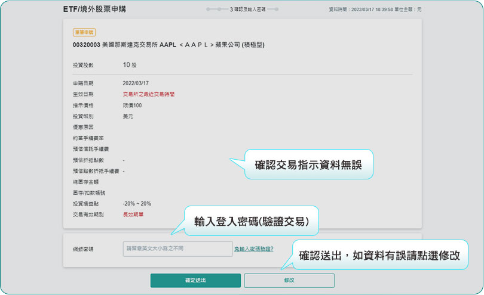
Task: Open the 免輸入密碼驗證? link
Action: pos(254,249)
